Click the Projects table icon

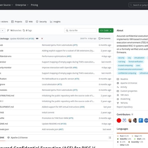(x=12, y=22)
